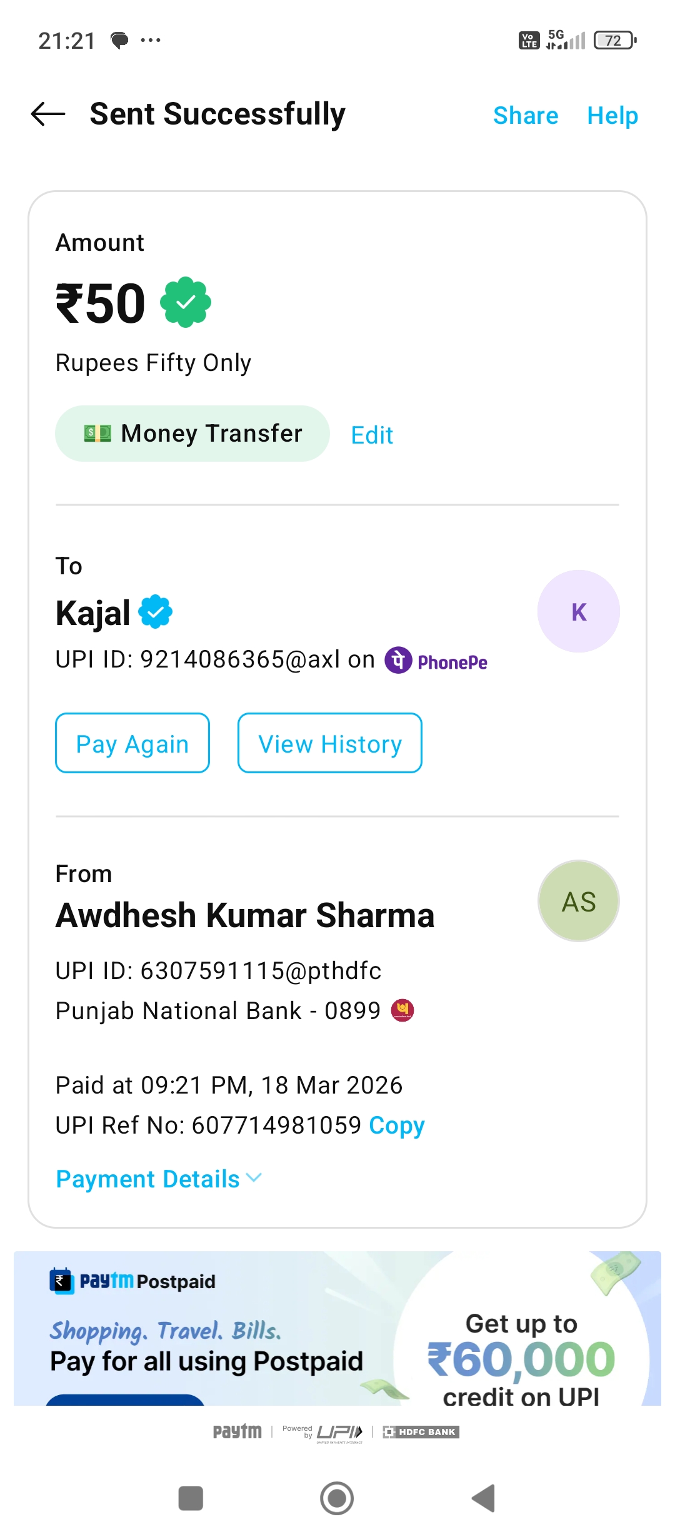Tap the Money Transfer category chip
Screen dimensions: 675x1539
coord(192,434)
